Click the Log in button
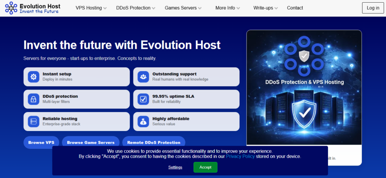 [x=373, y=8]
